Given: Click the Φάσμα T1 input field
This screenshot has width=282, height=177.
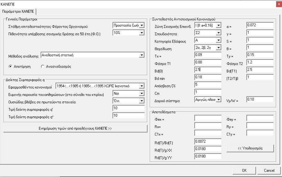Looking at the screenshot, I should pos(208,62).
